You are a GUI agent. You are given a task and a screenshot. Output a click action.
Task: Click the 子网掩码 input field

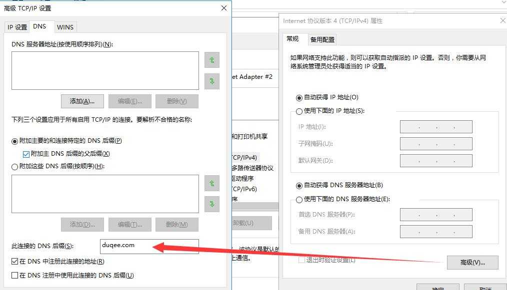436,144
